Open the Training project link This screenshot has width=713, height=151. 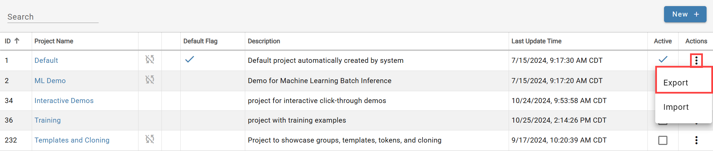pyautogui.click(x=48, y=120)
